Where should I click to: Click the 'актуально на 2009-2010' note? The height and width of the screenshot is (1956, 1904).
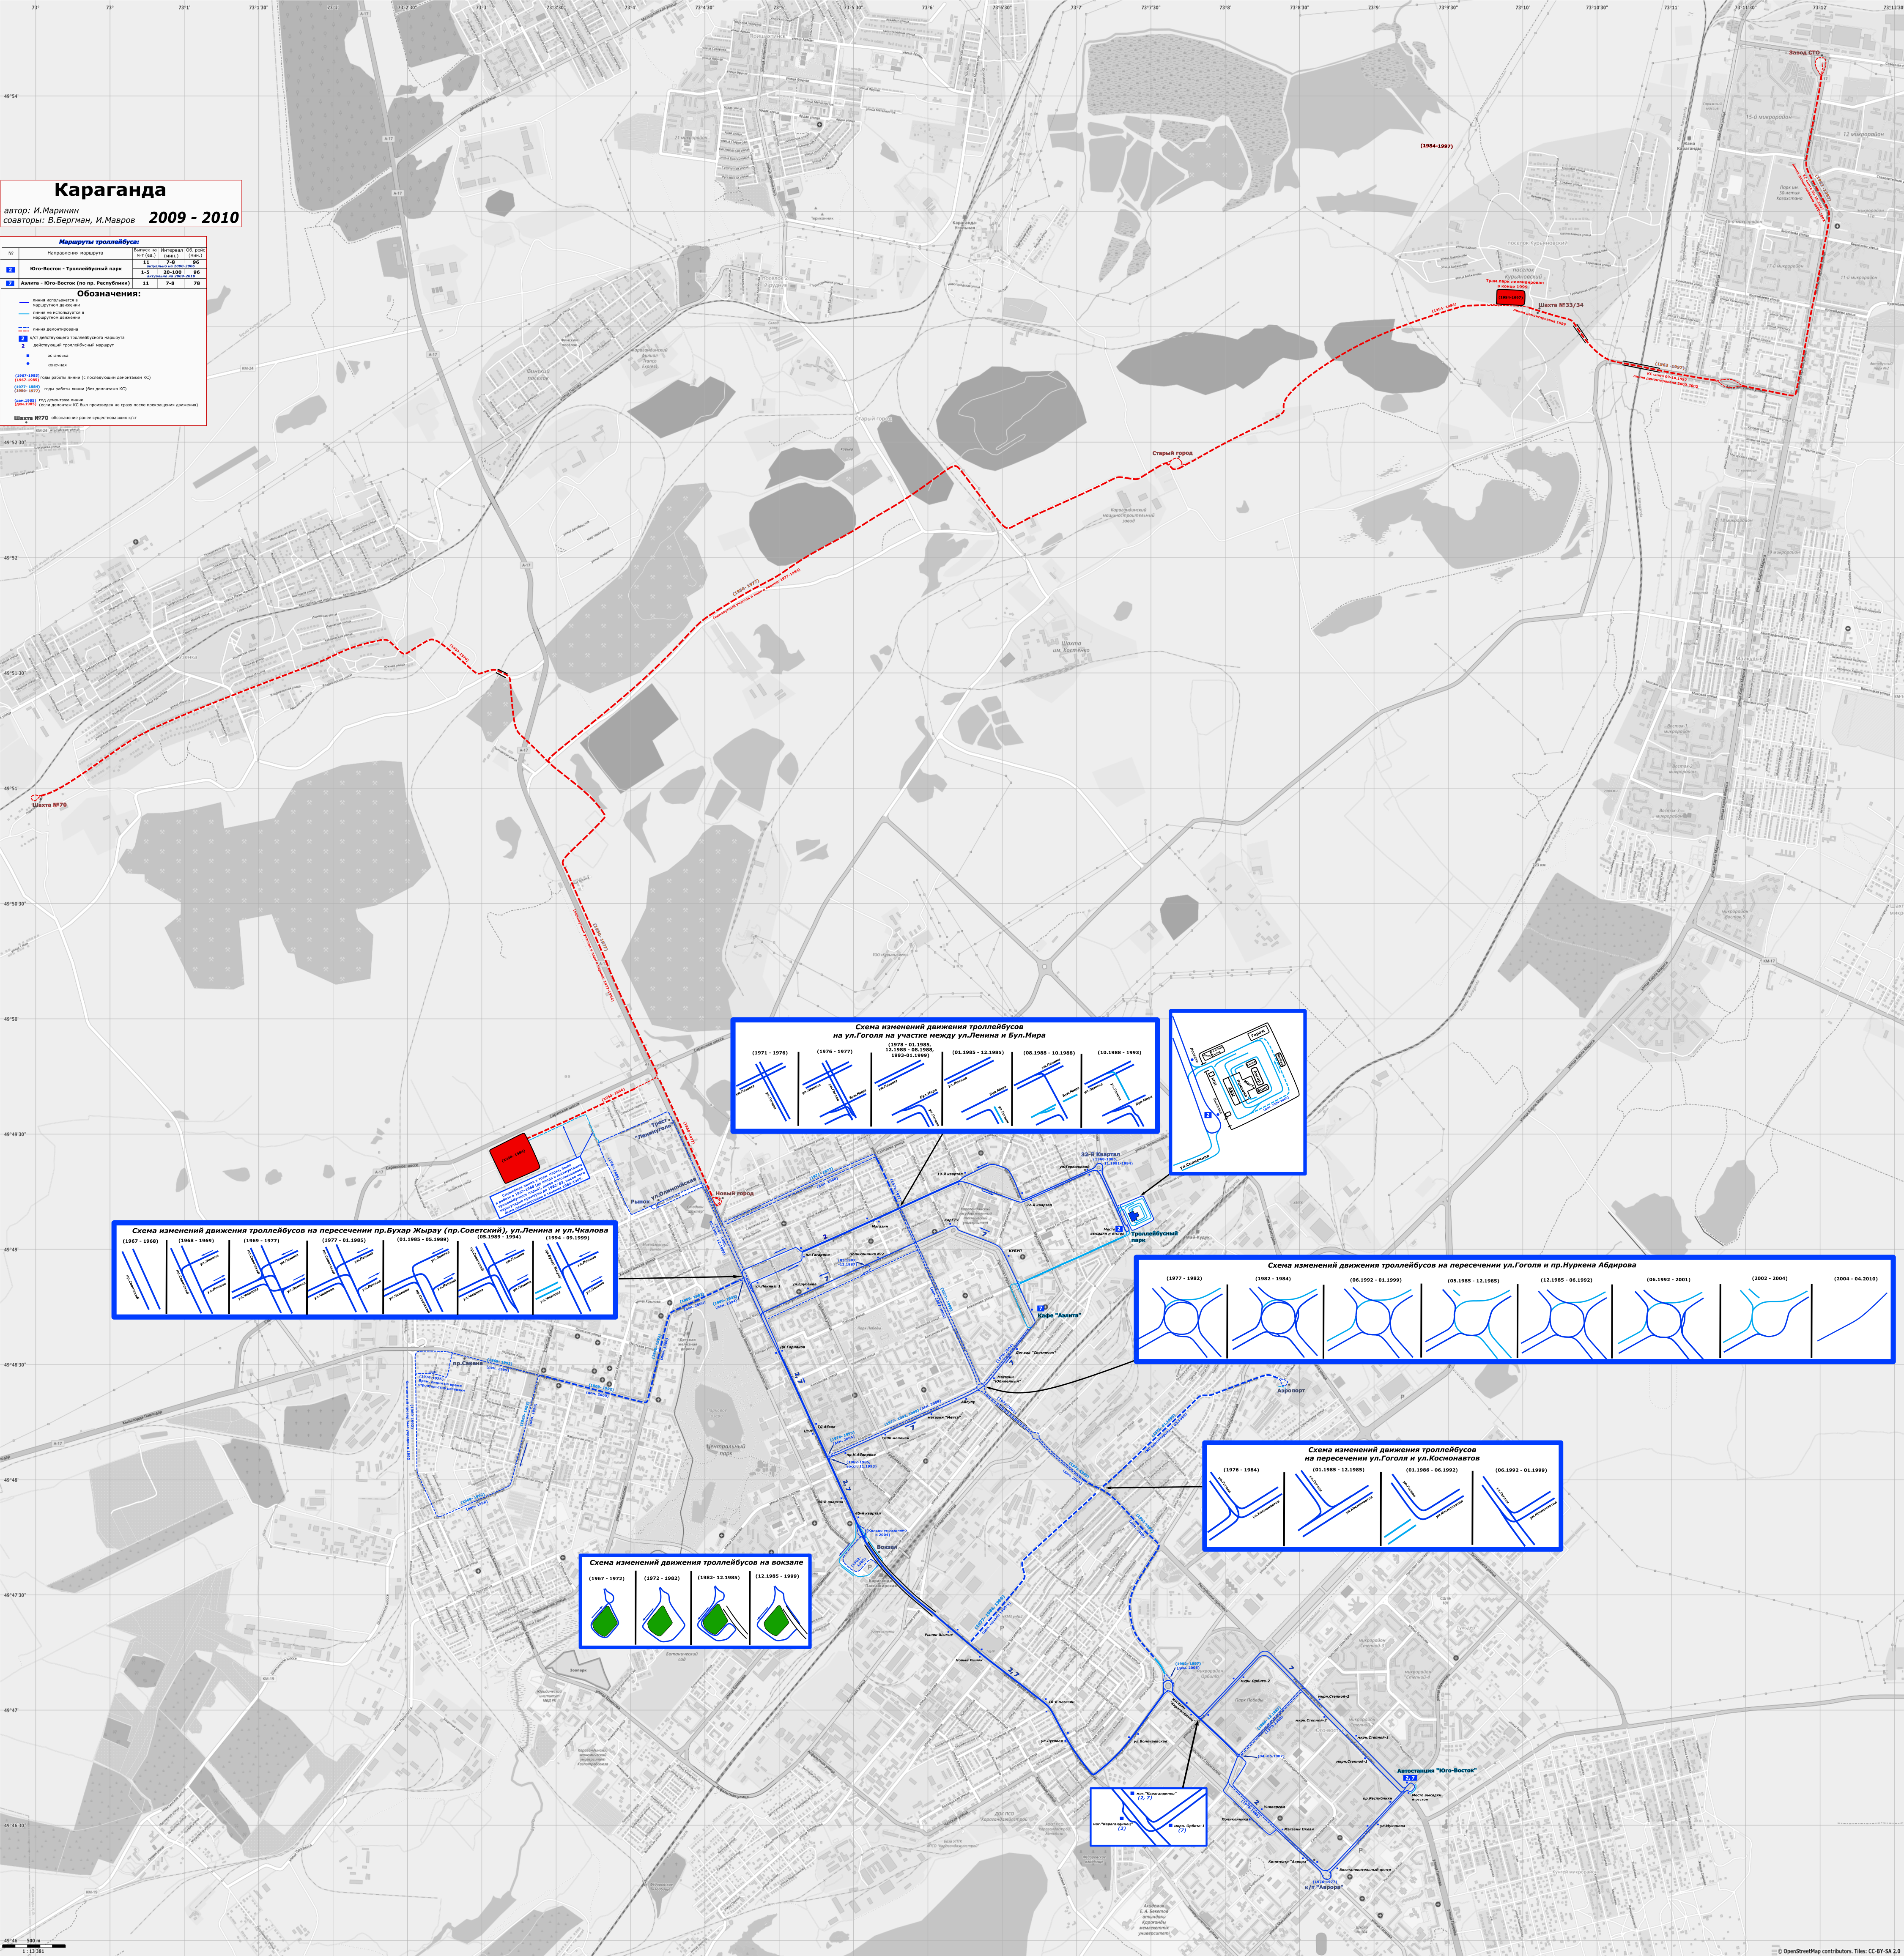171,277
